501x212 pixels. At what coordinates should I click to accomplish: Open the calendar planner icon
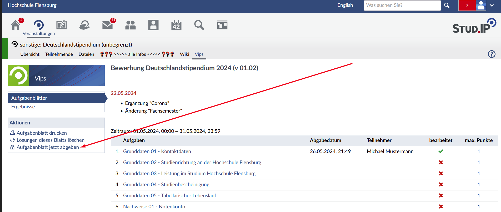pyautogui.click(x=176, y=25)
